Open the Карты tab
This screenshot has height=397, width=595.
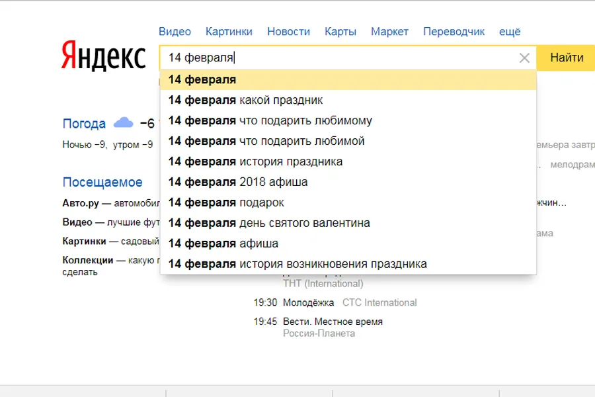(340, 32)
